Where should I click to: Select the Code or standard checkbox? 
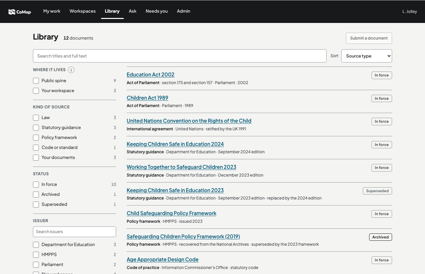click(x=36, y=148)
